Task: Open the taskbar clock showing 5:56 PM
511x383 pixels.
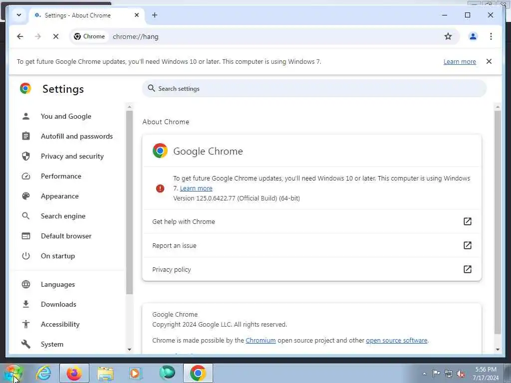Action: coord(486,374)
